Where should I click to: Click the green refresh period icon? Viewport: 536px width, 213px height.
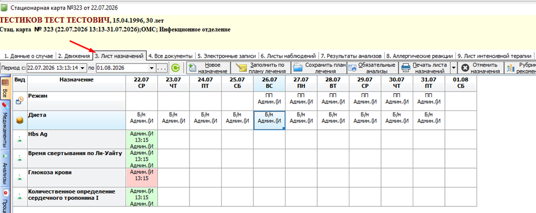[x=175, y=68]
